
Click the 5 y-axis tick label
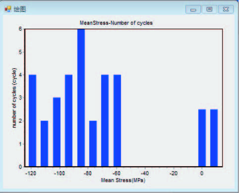20,52
